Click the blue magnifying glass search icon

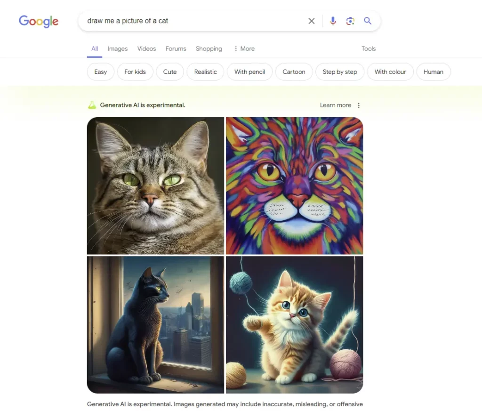pyautogui.click(x=368, y=21)
